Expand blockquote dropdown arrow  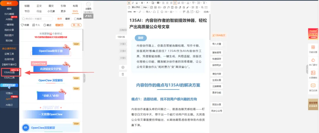tap(137, 12)
